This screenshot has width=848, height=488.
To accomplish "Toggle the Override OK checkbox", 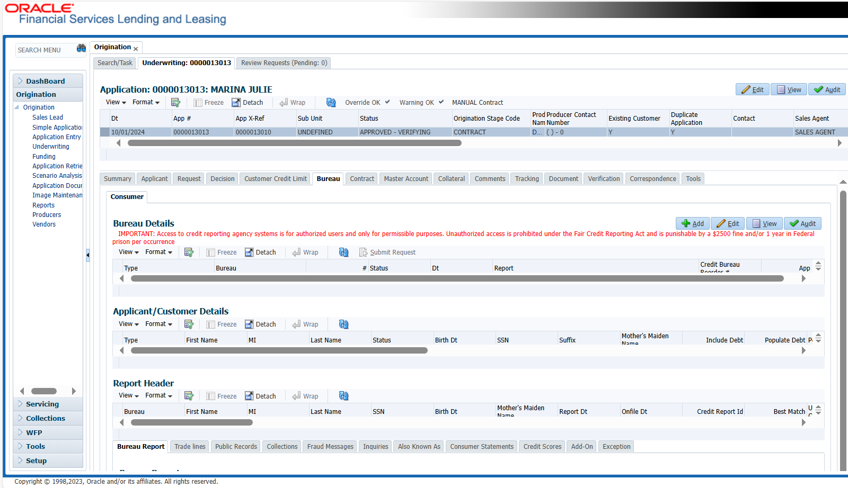I will pos(387,102).
